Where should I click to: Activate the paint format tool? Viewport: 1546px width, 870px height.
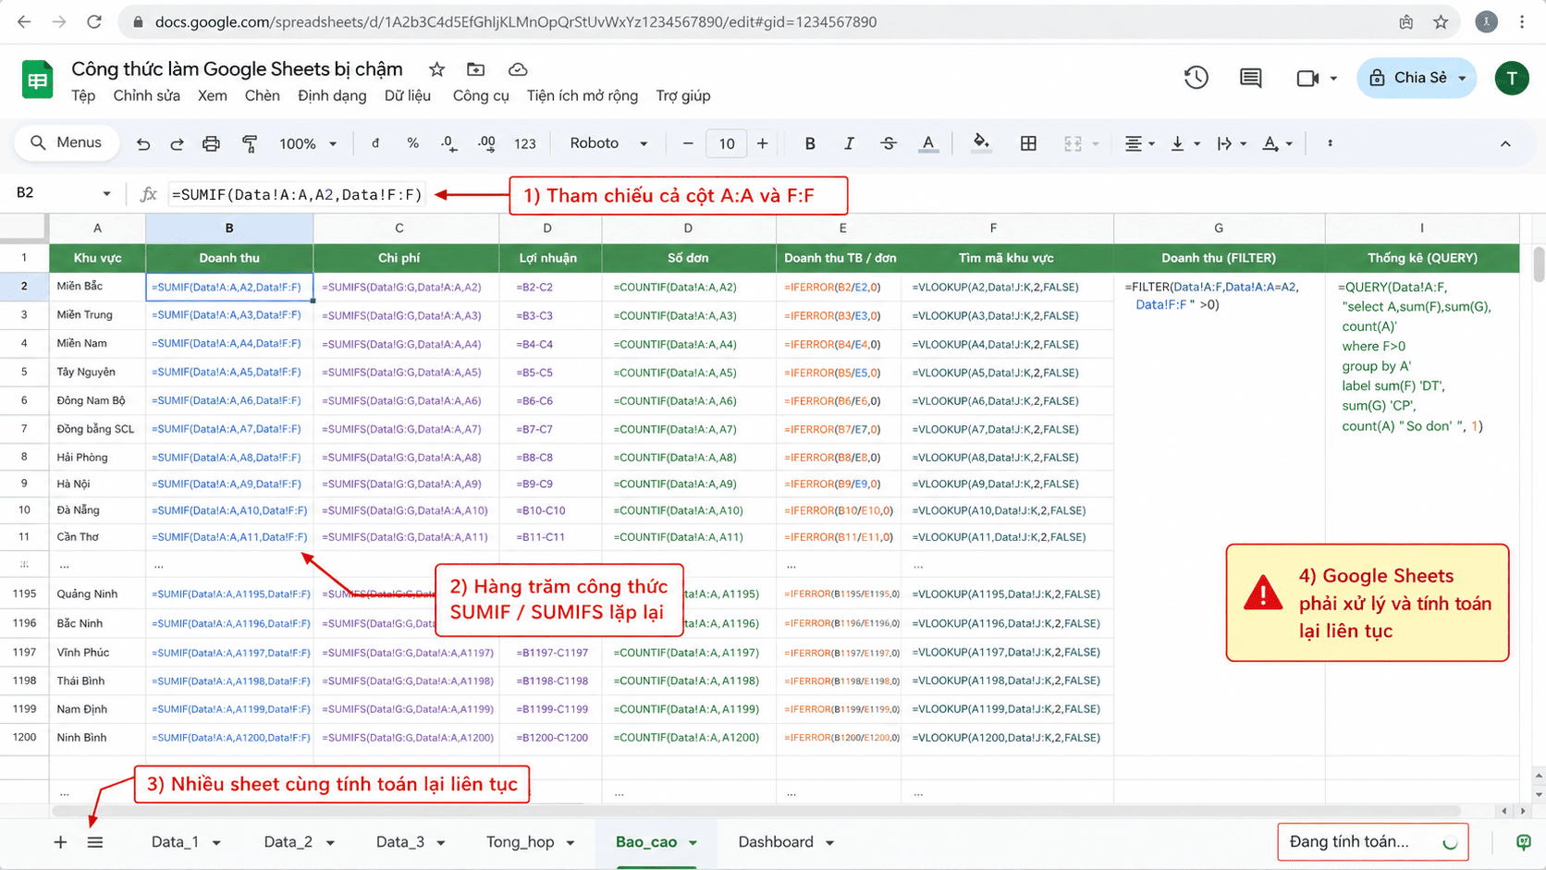[x=250, y=143]
